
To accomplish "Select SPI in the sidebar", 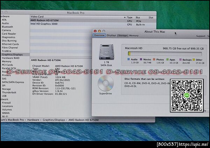I will point(3,86).
